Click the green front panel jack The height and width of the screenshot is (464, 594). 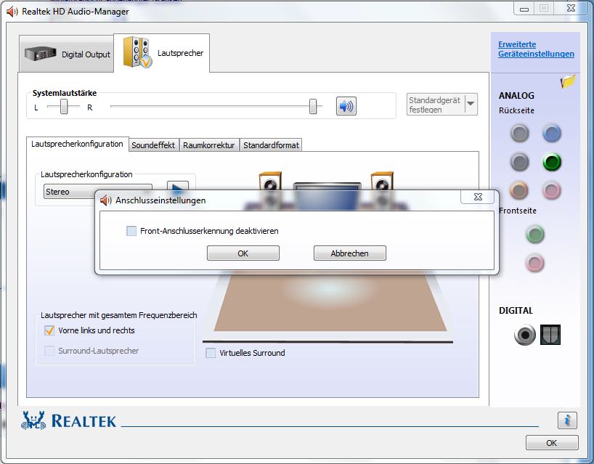tap(535, 235)
